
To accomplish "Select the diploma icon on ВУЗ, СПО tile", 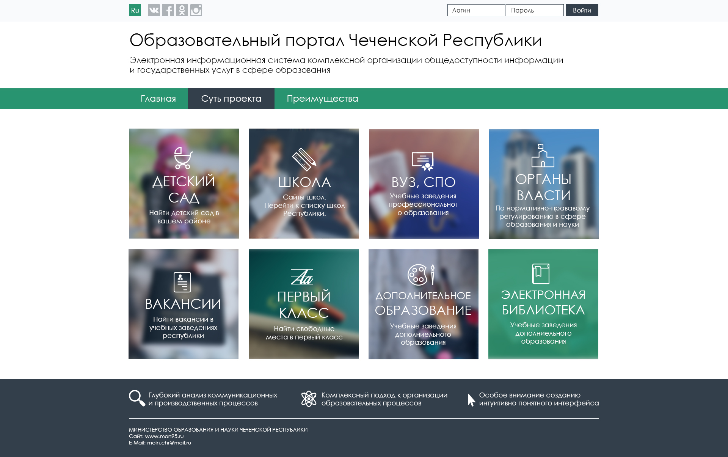I will [x=424, y=161].
